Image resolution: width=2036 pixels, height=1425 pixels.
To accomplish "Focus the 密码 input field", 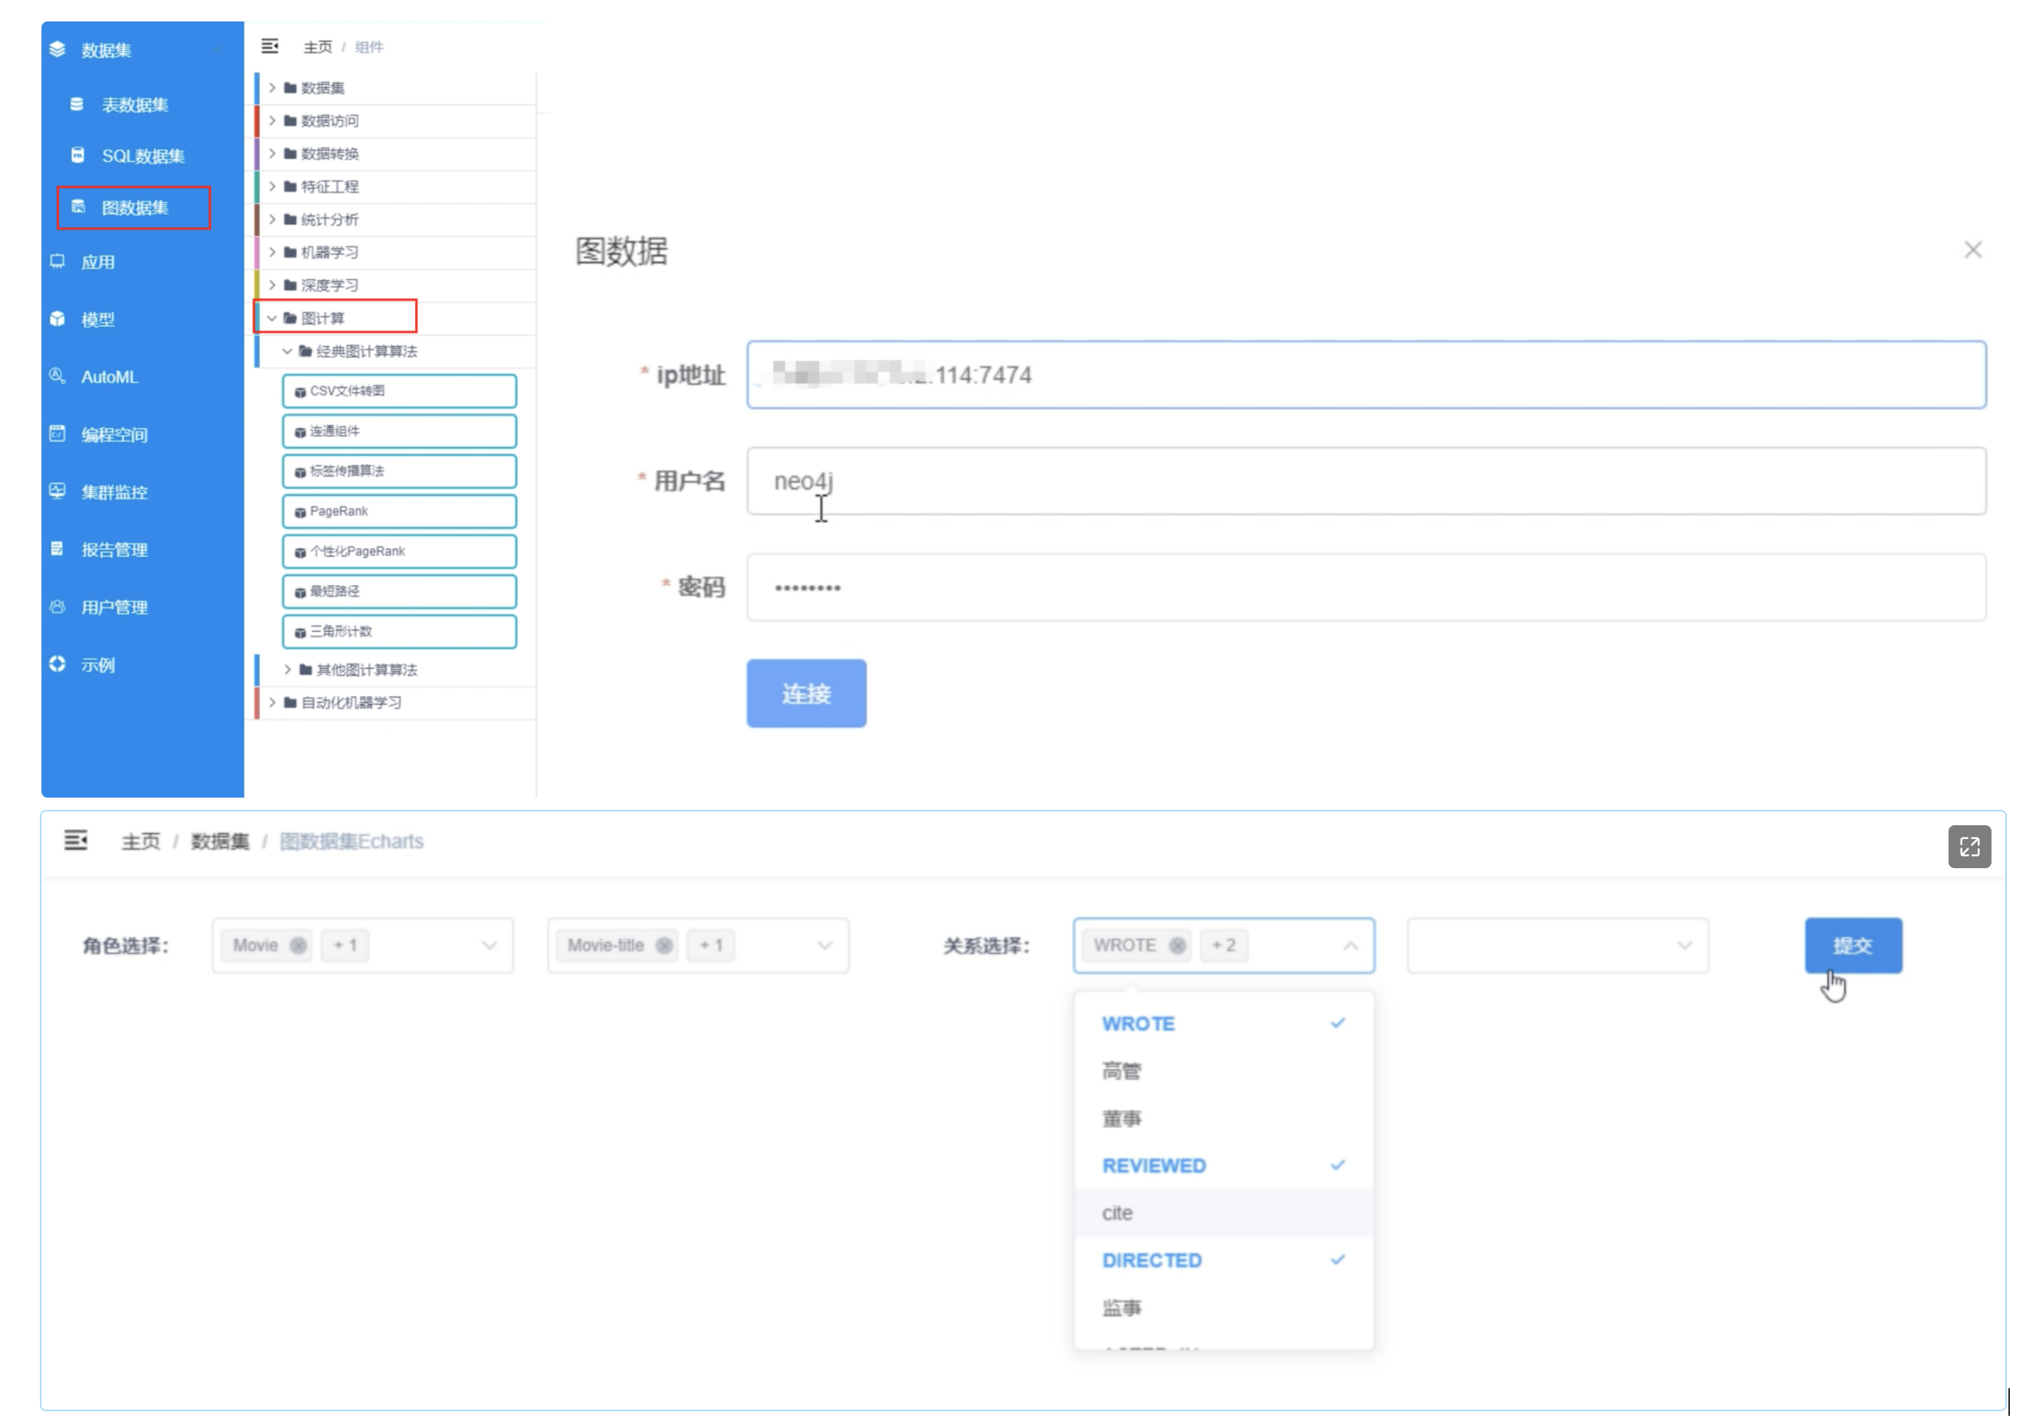I will tap(1366, 587).
